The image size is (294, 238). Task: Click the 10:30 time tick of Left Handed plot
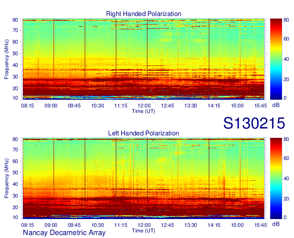[x=98, y=225]
